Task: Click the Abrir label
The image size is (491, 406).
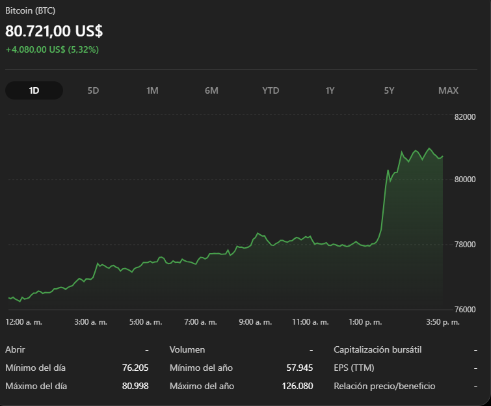Action: pos(16,349)
